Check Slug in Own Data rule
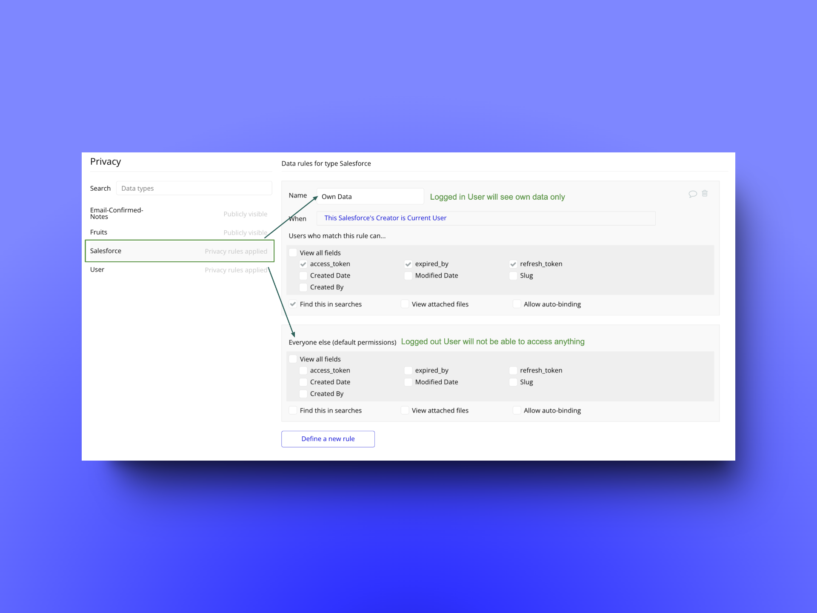This screenshot has width=817, height=613. pos(513,275)
